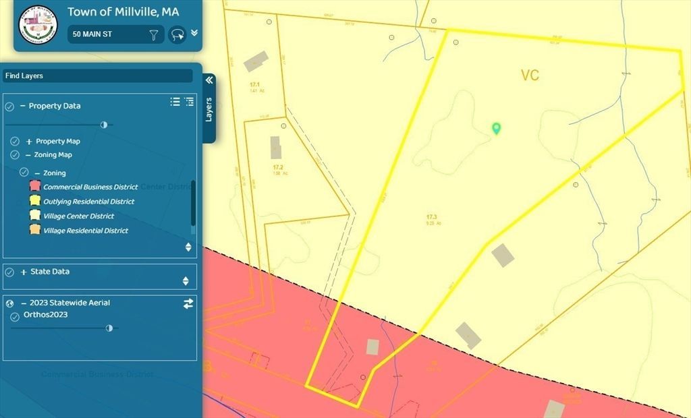Expand header options with double-chevron down

[194, 32]
